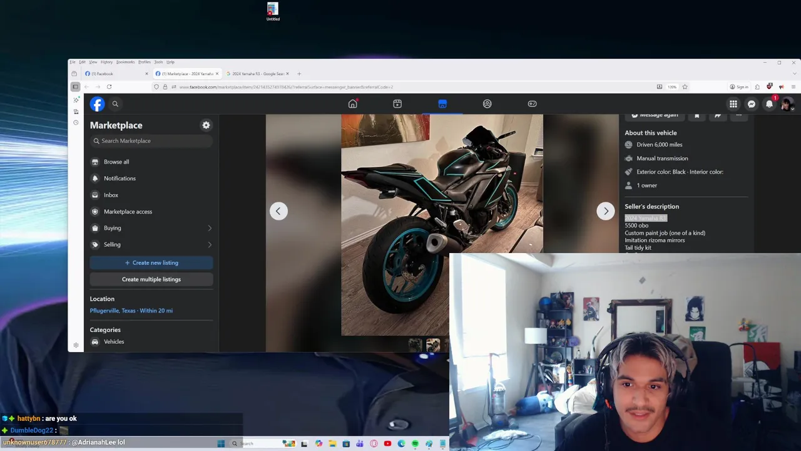The image size is (801, 451).
Task: Bookmark page with star icon
Action: pyautogui.click(x=685, y=87)
